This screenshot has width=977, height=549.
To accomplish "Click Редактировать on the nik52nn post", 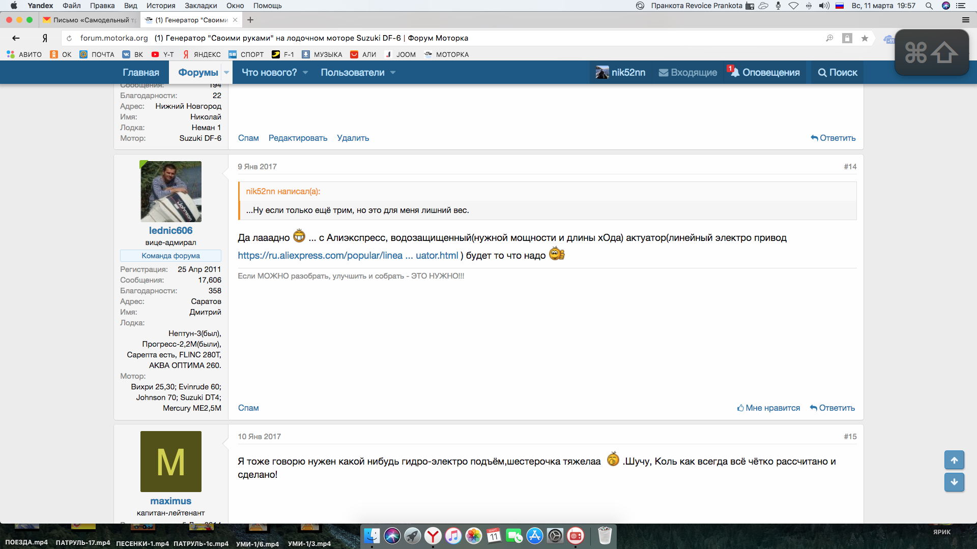I will (298, 138).
